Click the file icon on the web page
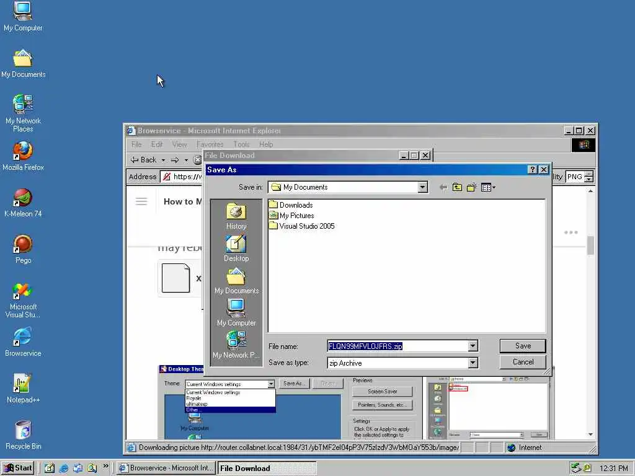Image resolution: width=635 pixels, height=476 pixels. point(175,278)
